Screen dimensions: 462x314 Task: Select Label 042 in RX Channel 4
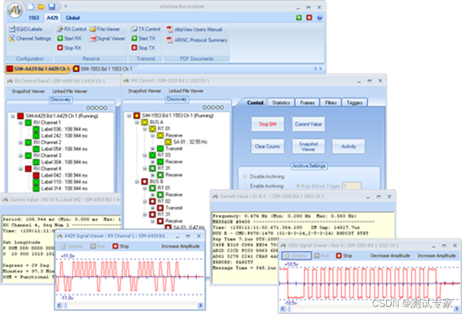(x=60, y=175)
